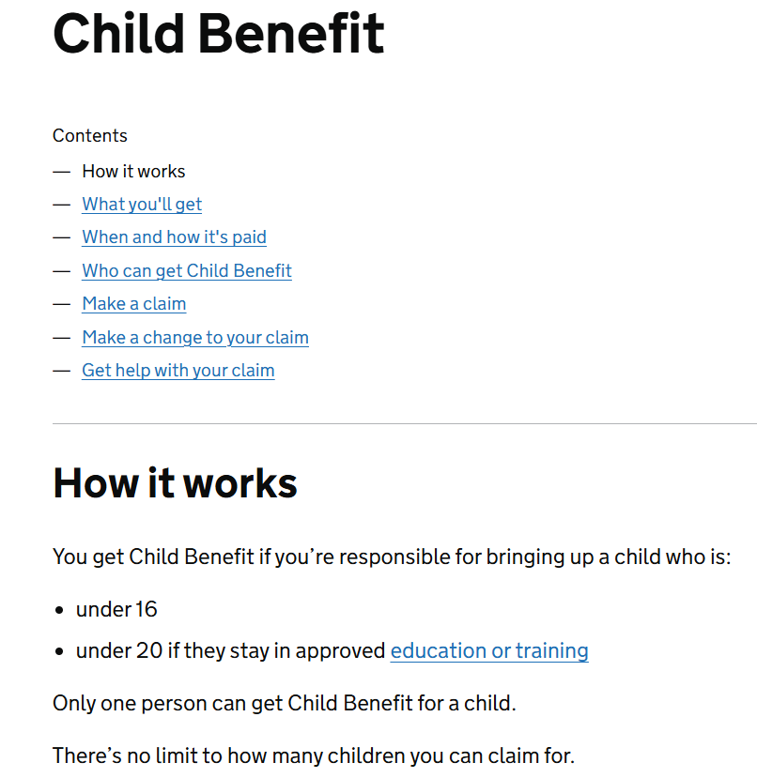This screenshot has height=778, width=757.
Task: Click the large "How it works" section heading
Action: 176,483
